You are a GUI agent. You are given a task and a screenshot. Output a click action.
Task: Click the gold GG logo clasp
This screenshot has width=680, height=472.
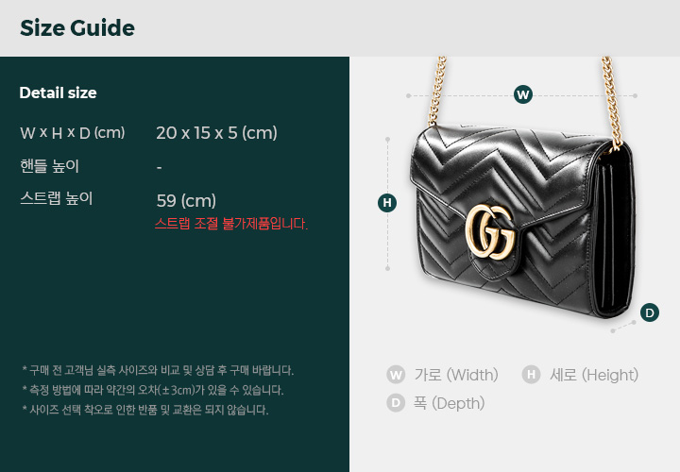490,232
